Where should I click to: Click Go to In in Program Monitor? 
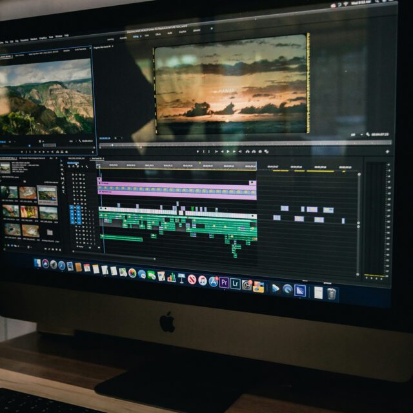216,152
